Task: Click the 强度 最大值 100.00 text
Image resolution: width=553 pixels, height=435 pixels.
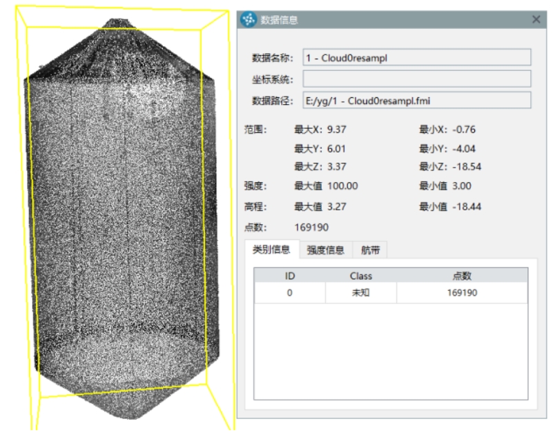Action: (x=343, y=186)
